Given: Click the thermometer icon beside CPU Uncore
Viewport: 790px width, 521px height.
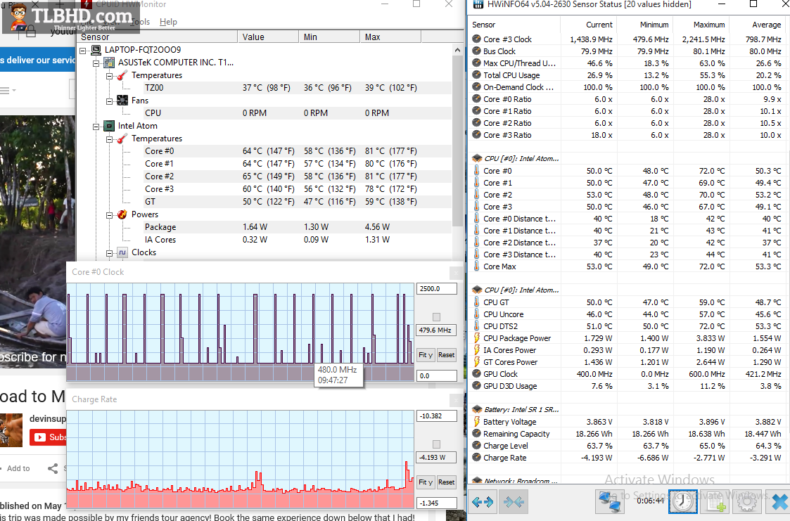Looking at the screenshot, I should pos(477,314).
